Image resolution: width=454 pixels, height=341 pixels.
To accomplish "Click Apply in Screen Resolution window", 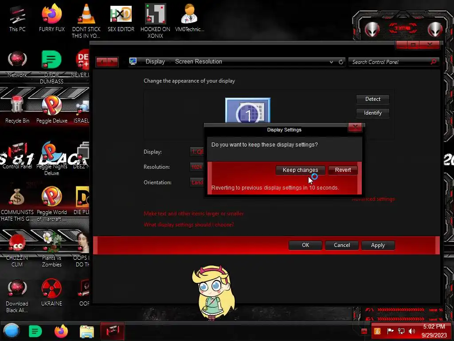I will point(378,245).
